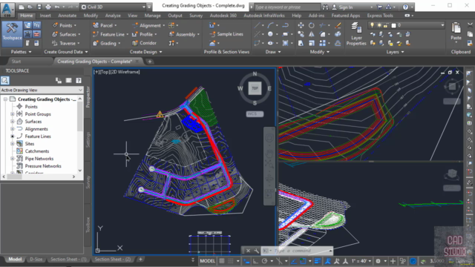Toggle snap mode in status bar
Image resolution: width=475 pixels, height=267 pixels.
click(231, 261)
